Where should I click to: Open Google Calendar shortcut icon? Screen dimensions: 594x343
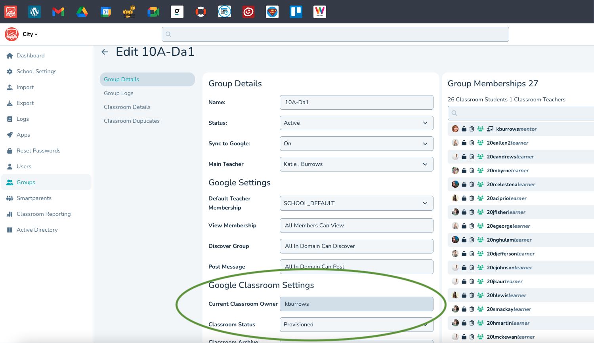point(106,12)
